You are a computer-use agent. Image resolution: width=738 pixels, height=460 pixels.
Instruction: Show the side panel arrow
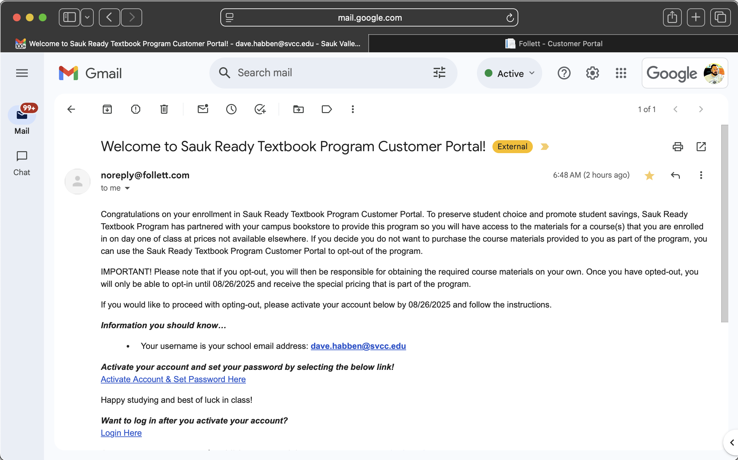coord(731,442)
